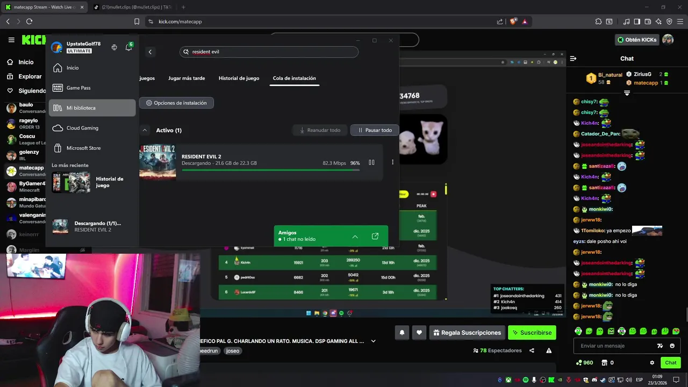Open Game Pass in Xbox sidebar
Screen dimensions: 688x387
92,88
